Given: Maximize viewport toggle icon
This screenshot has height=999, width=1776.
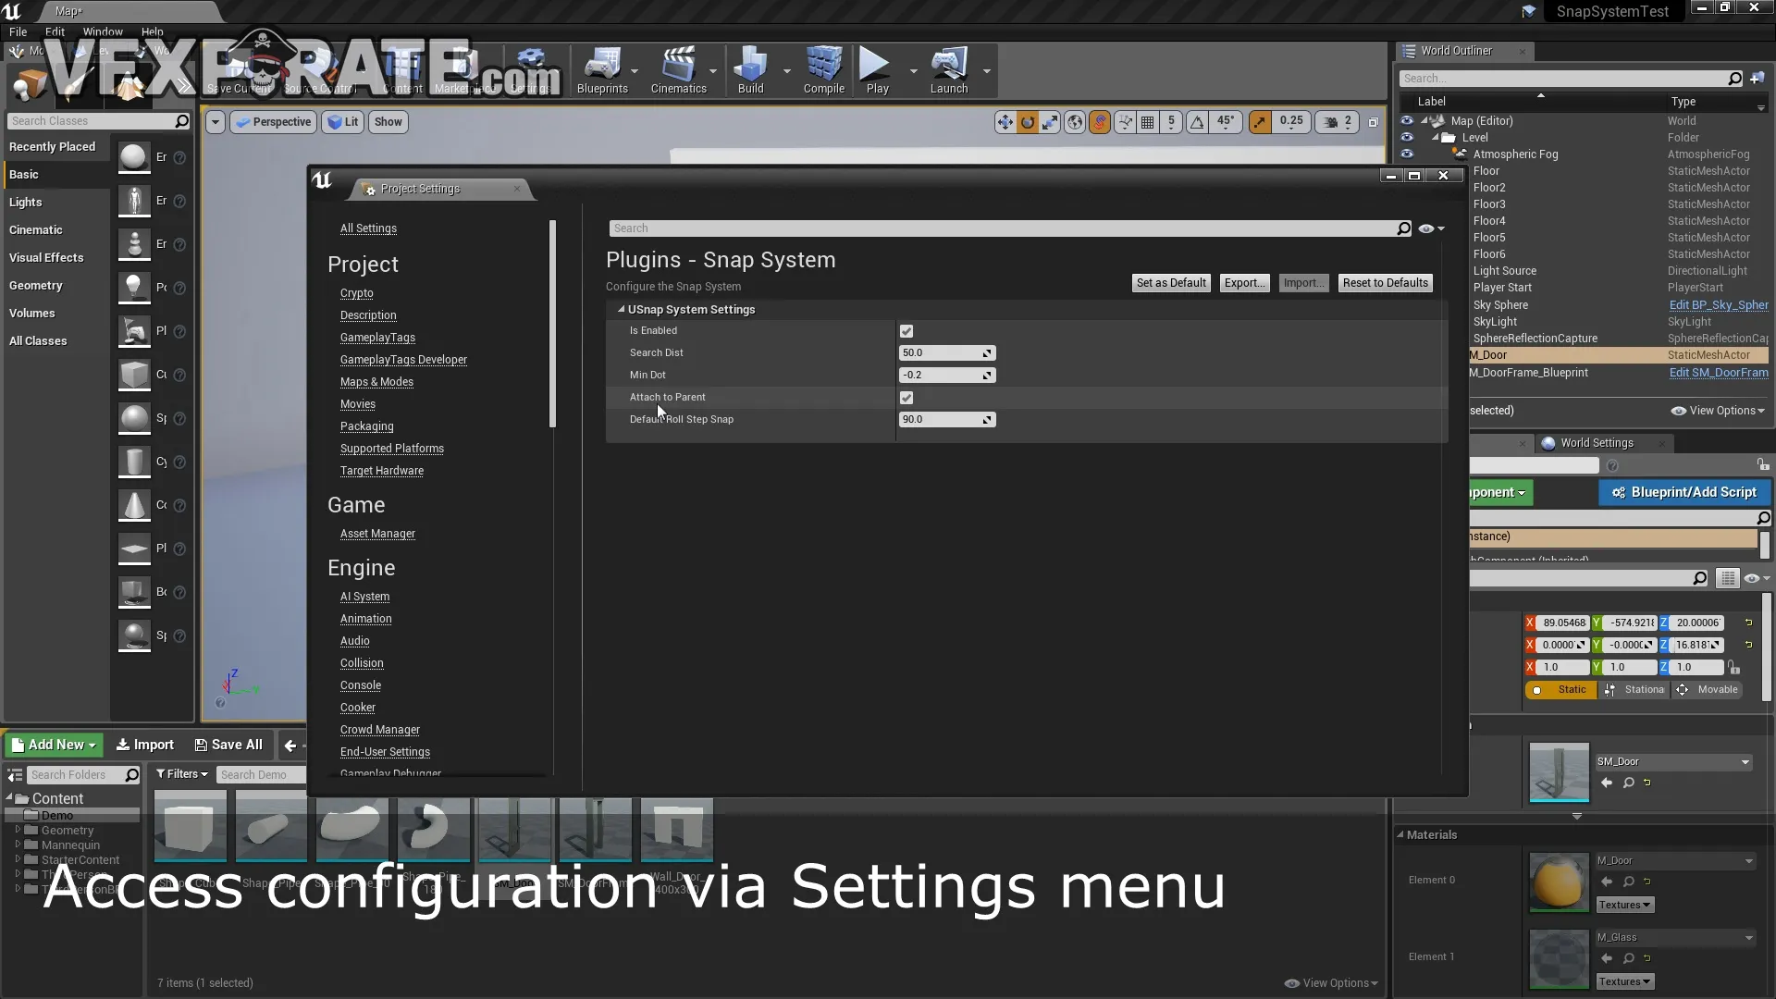Looking at the screenshot, I should tap(1374, 122).
